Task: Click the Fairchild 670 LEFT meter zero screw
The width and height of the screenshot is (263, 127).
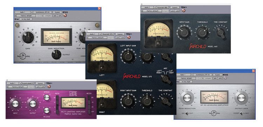Action: [x=102, y=68]
